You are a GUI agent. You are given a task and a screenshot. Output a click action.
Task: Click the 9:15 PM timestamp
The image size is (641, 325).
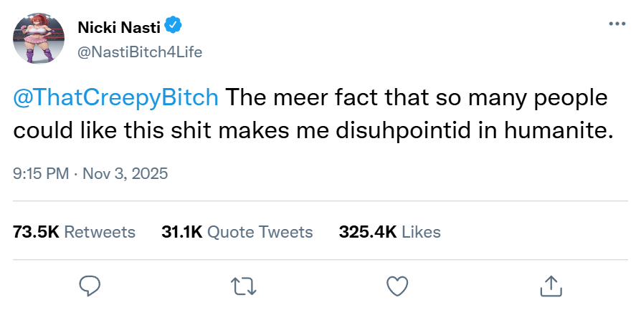42,173
